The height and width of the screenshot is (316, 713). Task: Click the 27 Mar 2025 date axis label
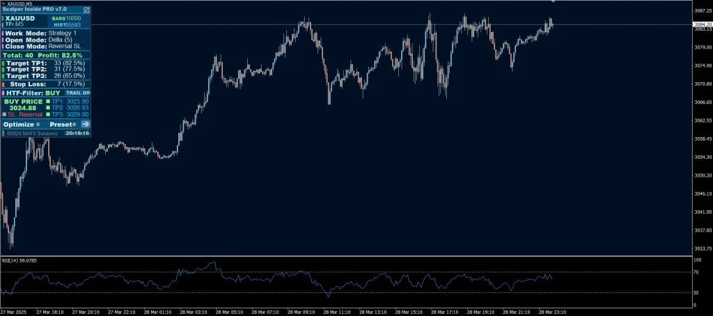coord(13,313)
